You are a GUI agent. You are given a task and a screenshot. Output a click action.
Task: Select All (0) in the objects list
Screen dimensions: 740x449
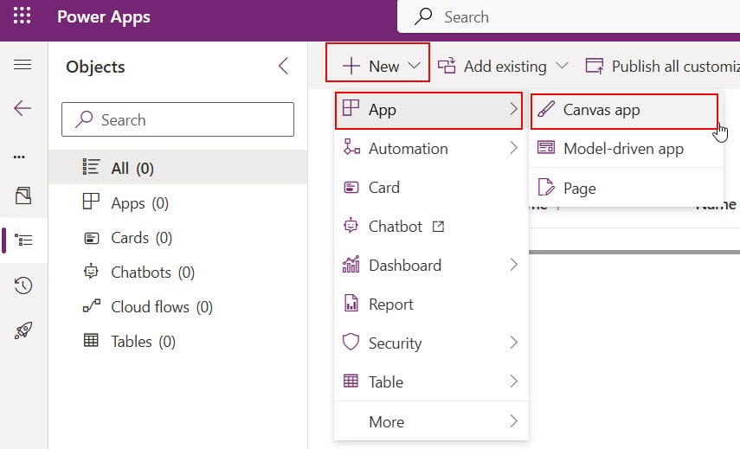(177, 168)
